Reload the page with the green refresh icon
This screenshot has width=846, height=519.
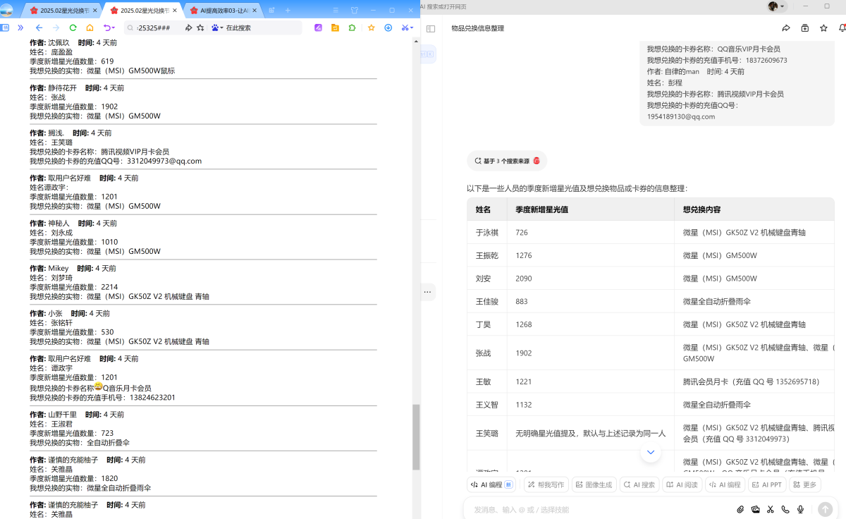point(73,28)
